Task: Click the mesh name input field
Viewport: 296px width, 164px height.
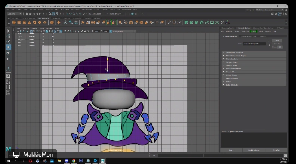Action: 254,44
